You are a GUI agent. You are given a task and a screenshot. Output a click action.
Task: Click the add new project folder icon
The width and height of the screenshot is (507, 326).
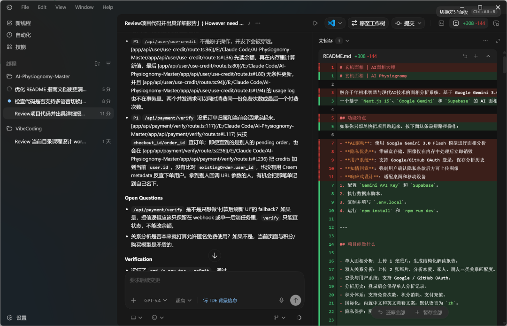(x=97, y=64)
